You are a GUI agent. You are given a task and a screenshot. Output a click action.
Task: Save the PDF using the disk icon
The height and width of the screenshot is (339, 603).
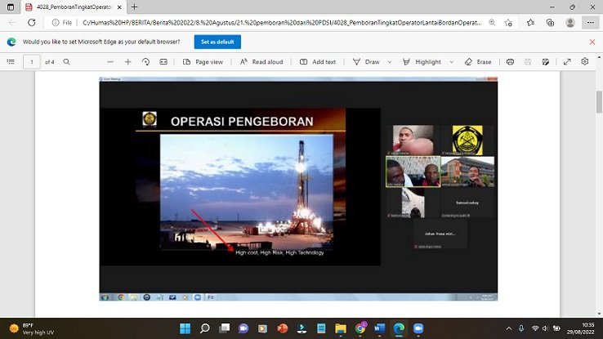pos(528,61)
